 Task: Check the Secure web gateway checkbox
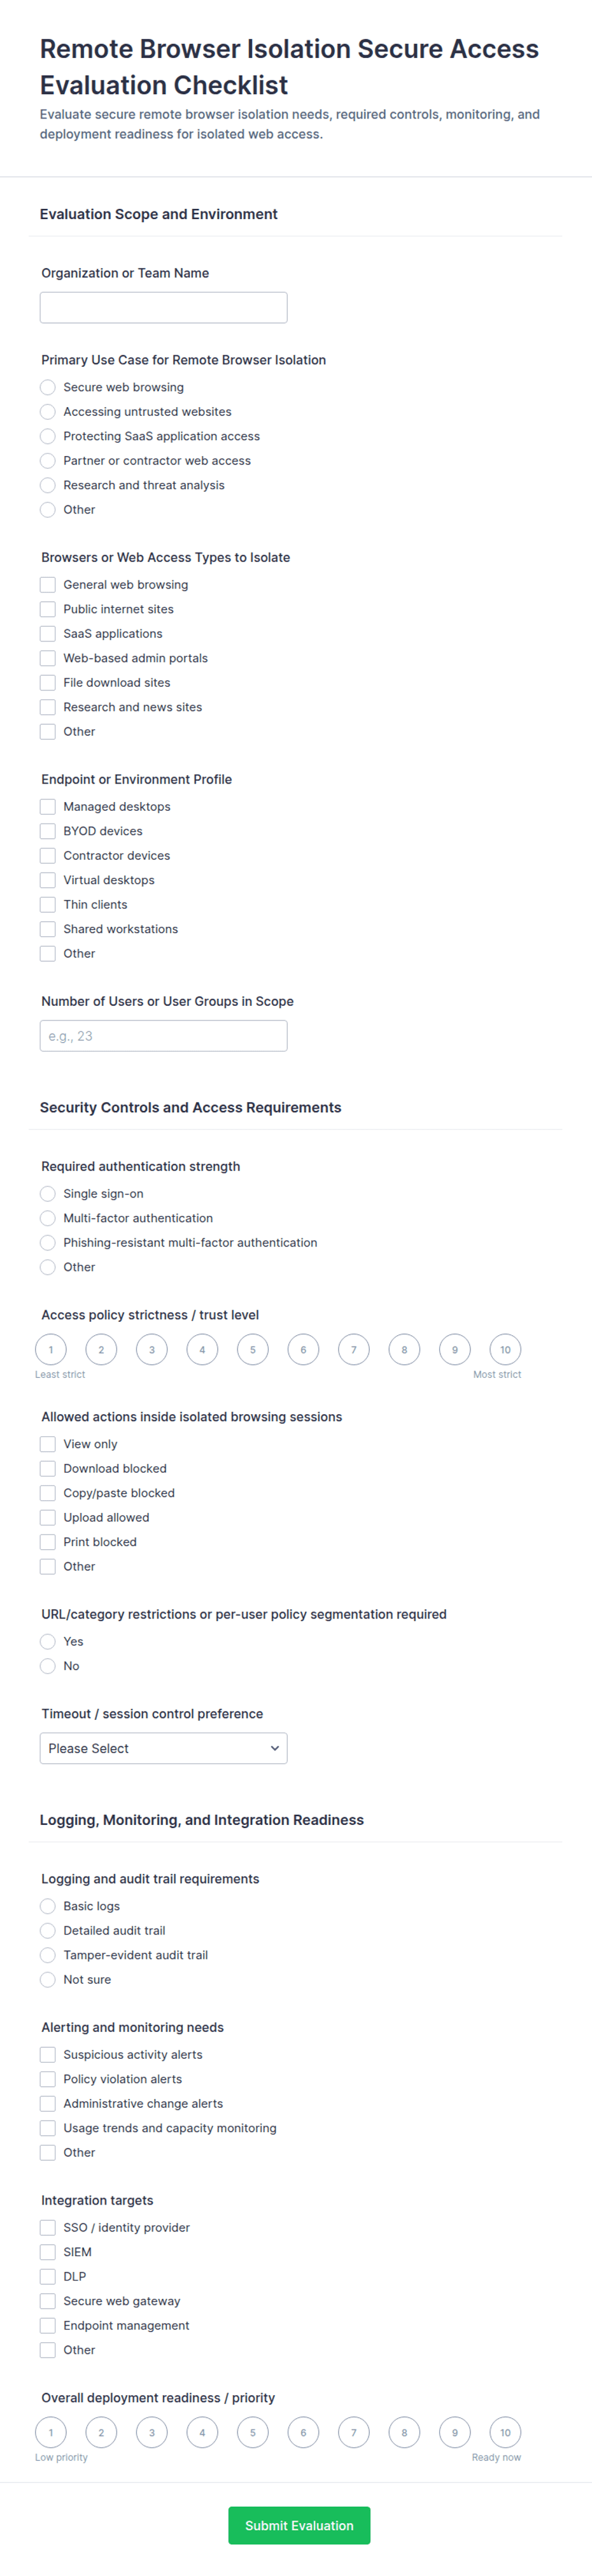(48, 2301)
